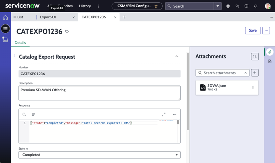This screenshot has height=163, width=275.
Task: Open the top navigation overflow dots menu
Action: 98,6
